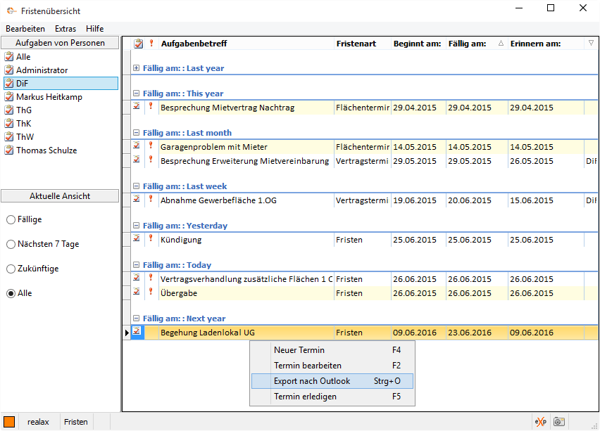The image size is (600, 431).
Task: Click the Aufgaben von Personen header button
Action: click(60, 43)
